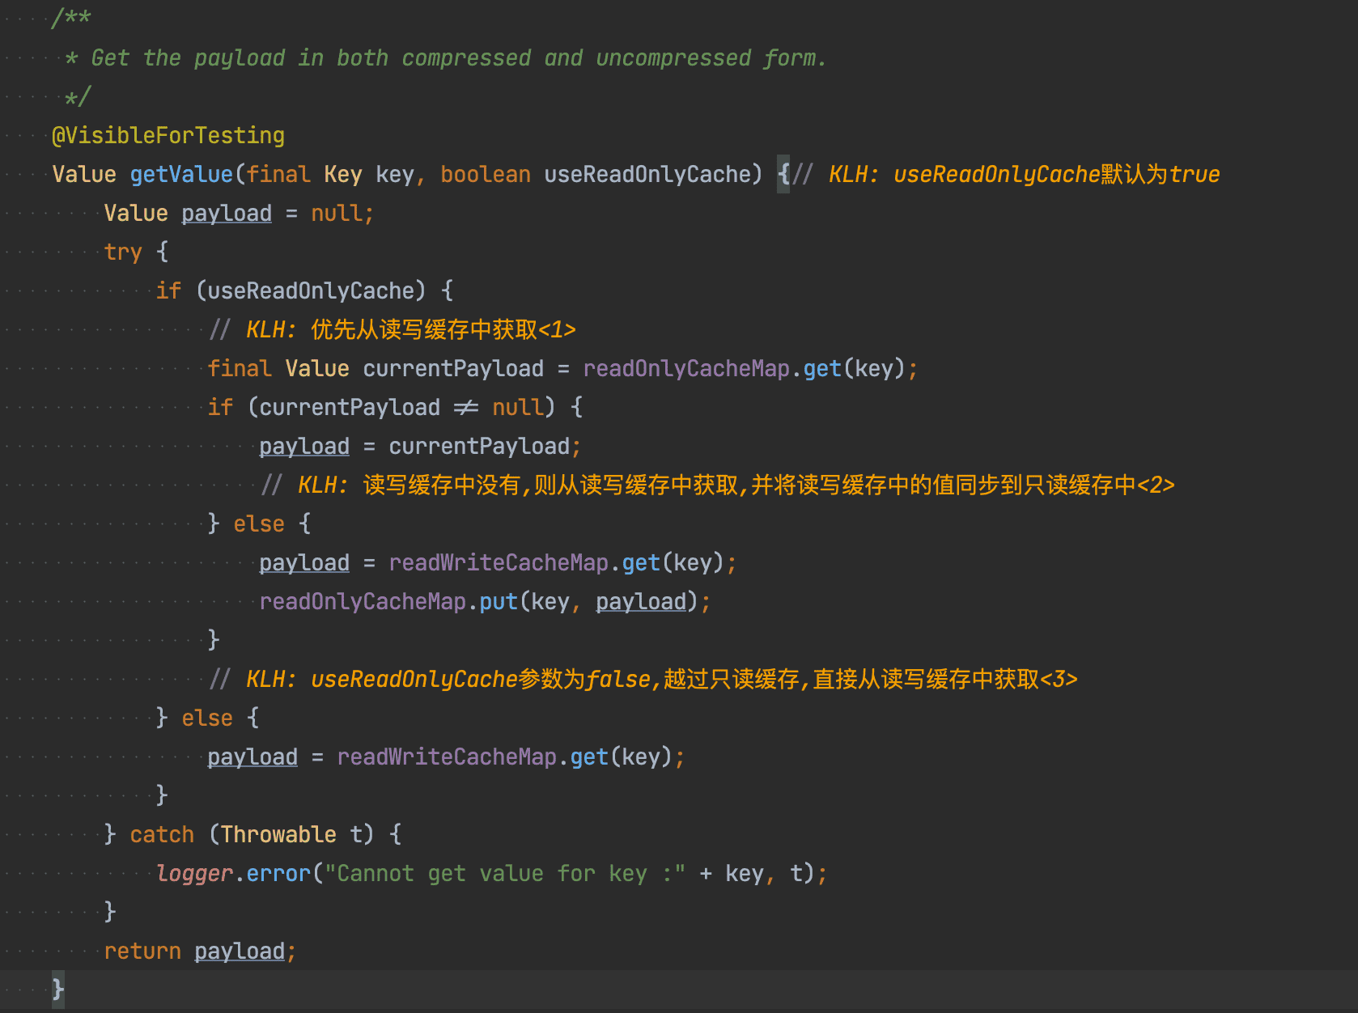Click the getValue method name
Image resolution: width=1358 pixels, height=1013 pixels.
(181, 175)
